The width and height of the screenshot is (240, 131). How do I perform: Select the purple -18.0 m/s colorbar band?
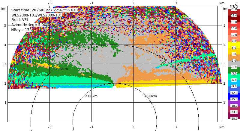coord(234,103)
